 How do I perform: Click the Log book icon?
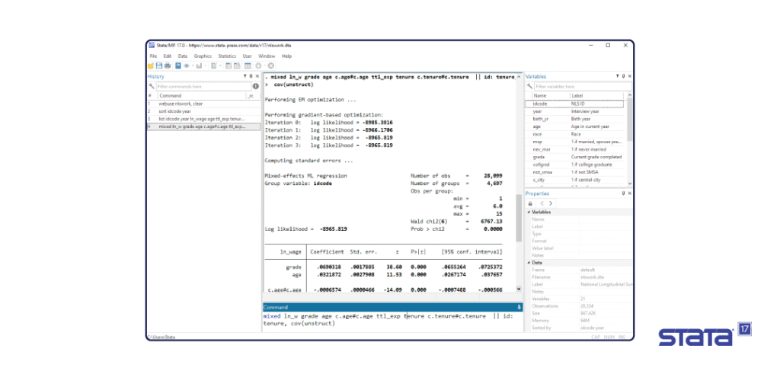(x=178, y=66)
